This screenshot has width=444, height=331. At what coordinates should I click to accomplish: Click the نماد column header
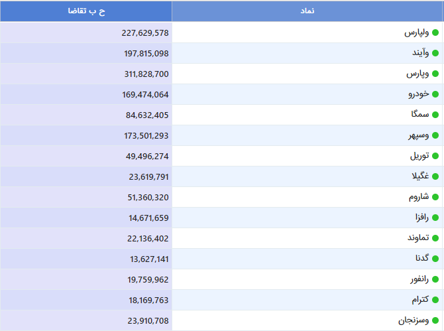pos(307,11)
